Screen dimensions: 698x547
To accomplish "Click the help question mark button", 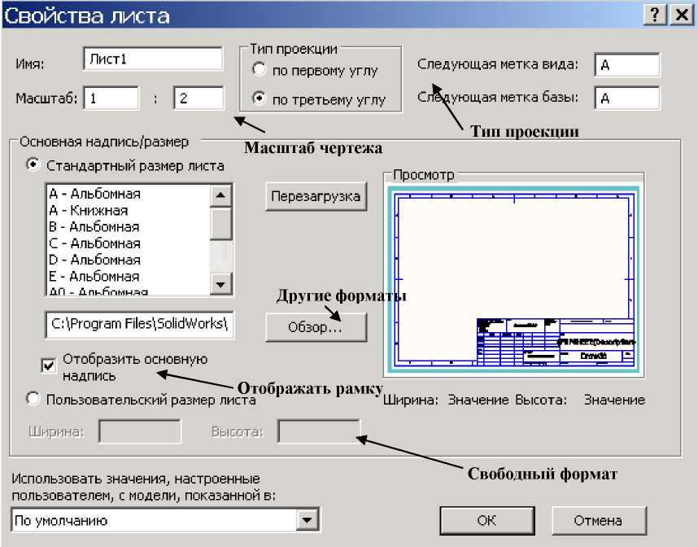I will pos(654,15).
